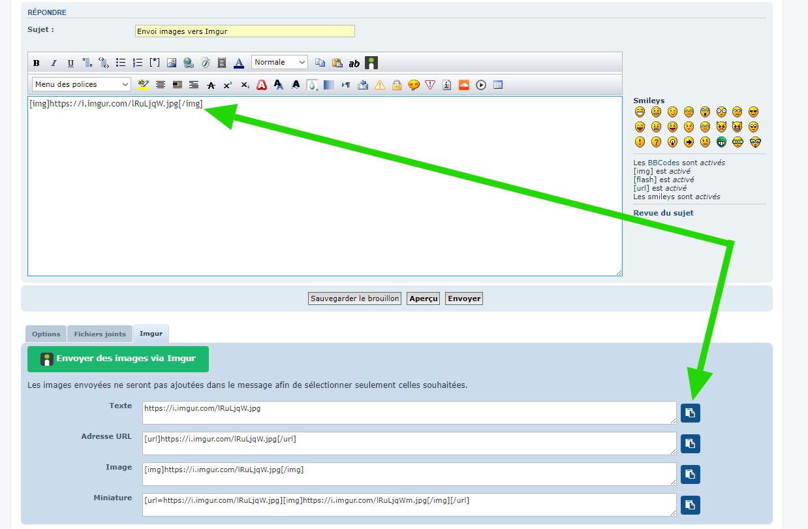Open the font color picker icon
808x529 pixels.
(239, 63)
